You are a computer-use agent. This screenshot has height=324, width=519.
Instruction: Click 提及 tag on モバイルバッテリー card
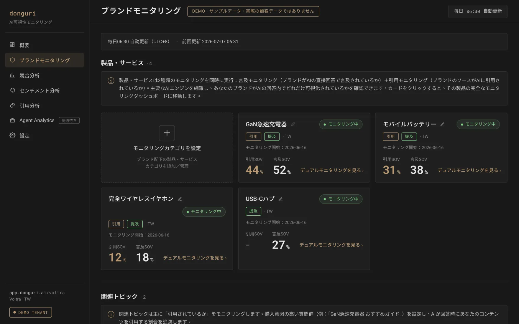tap(409, 136)
